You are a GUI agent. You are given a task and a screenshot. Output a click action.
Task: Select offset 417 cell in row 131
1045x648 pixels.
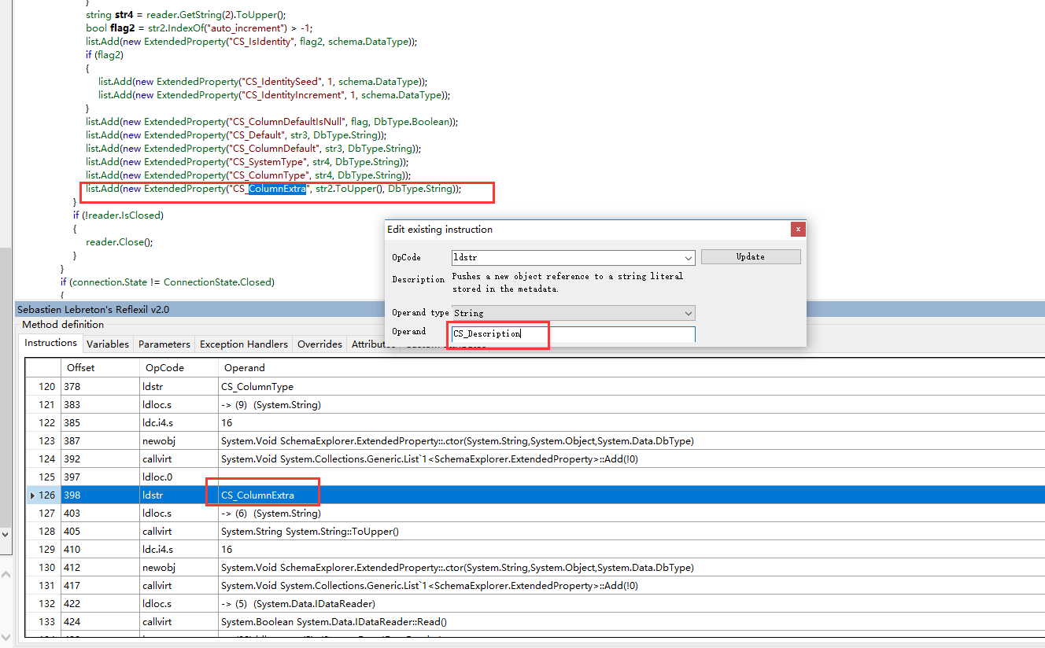point(101,586)
